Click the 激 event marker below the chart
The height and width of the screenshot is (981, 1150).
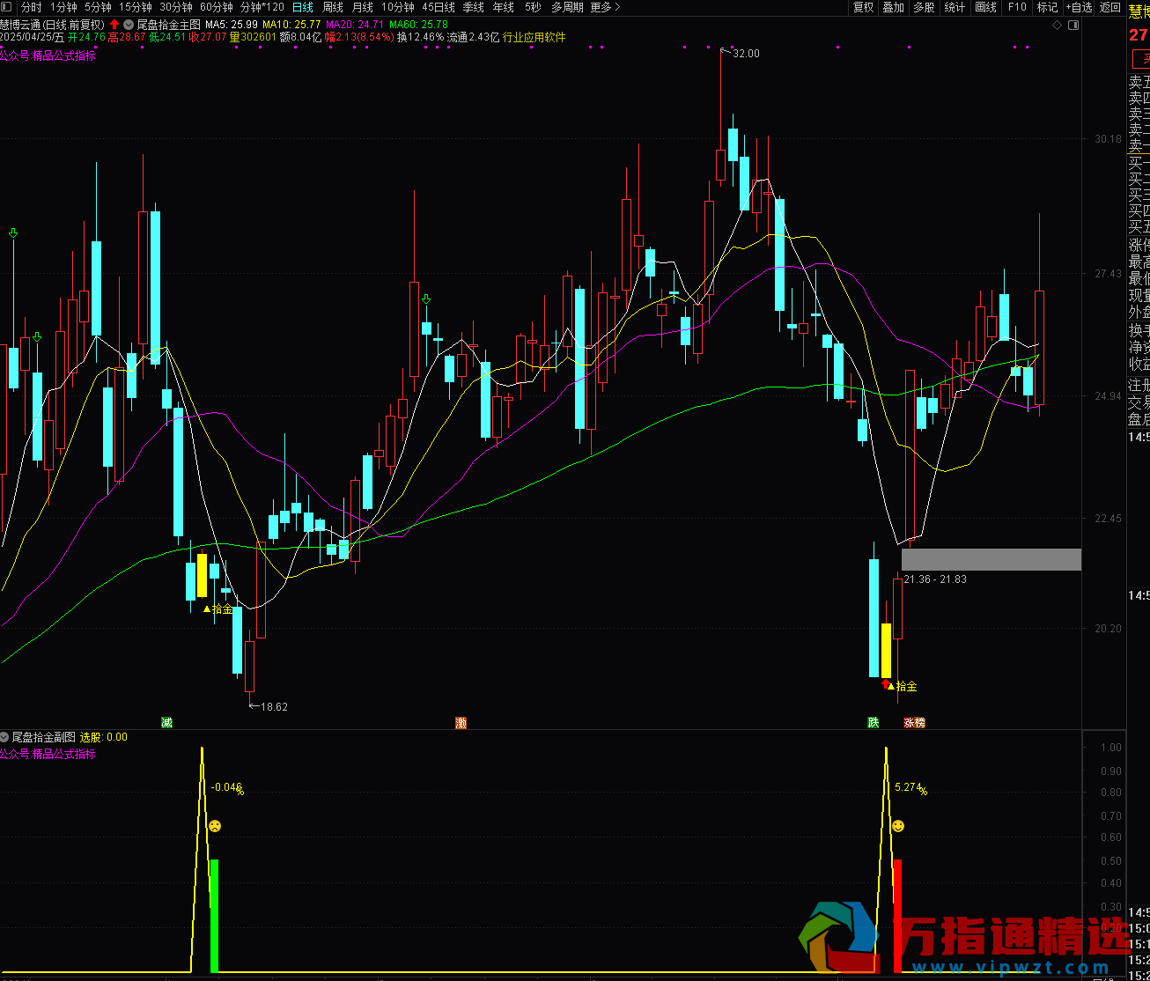[461, 723]
